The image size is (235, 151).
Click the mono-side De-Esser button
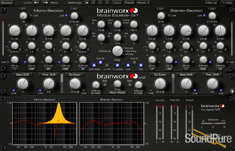[x=75, y=75]
